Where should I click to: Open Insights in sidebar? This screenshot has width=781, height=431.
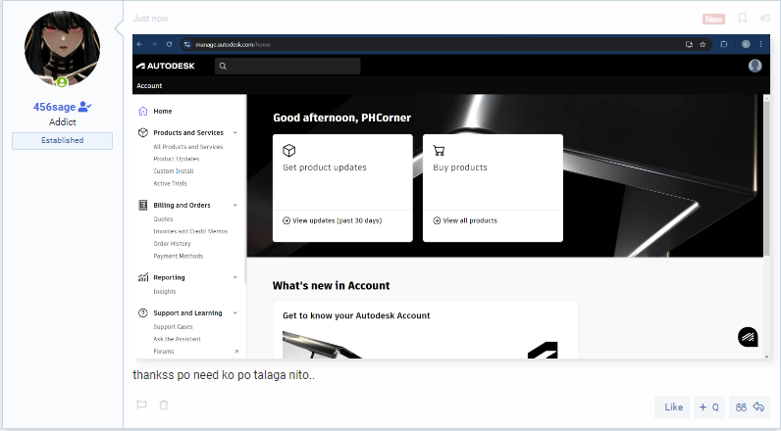165,291
